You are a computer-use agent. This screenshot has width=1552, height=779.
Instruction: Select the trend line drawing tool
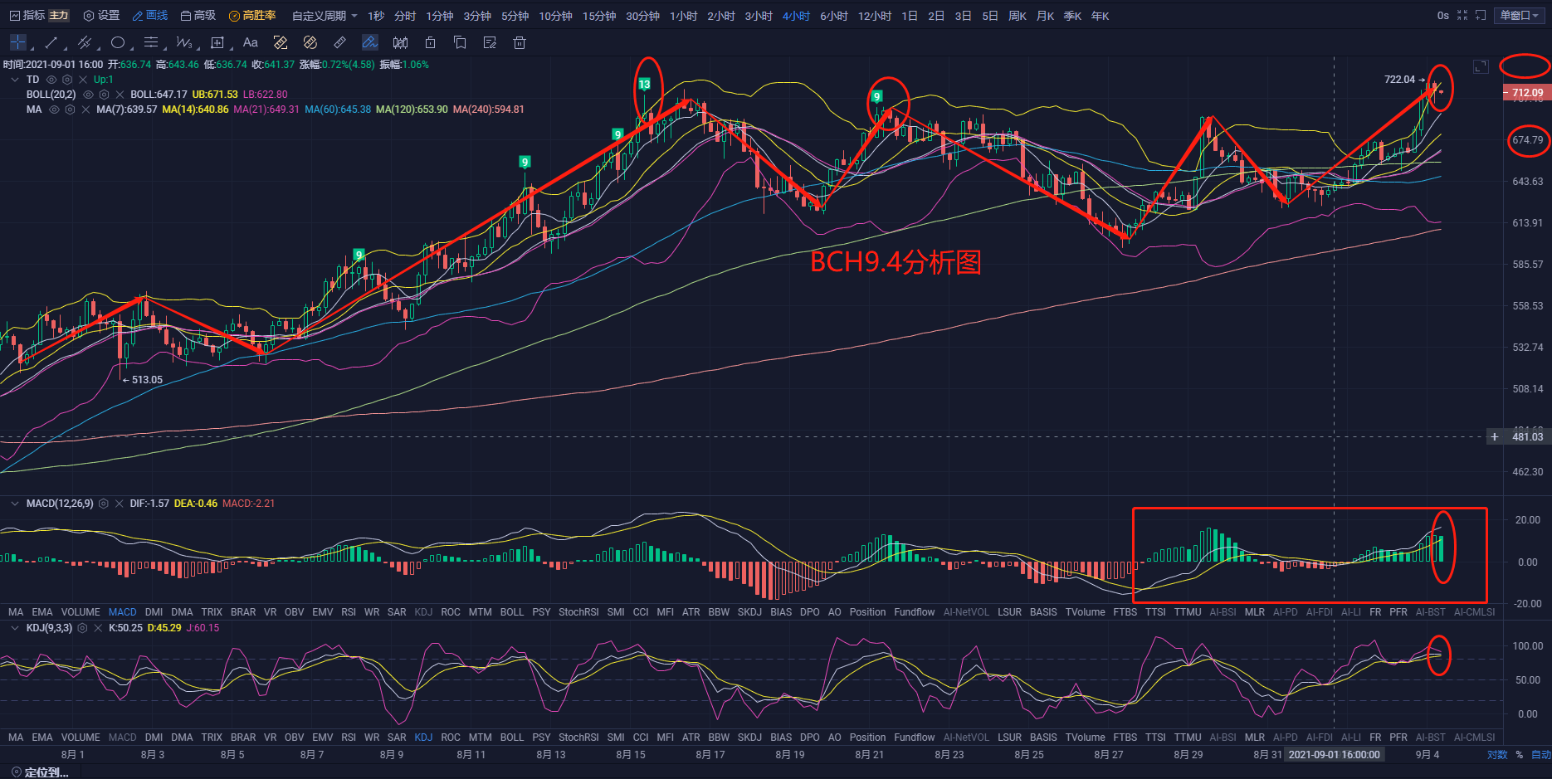[x=51, y=42]
